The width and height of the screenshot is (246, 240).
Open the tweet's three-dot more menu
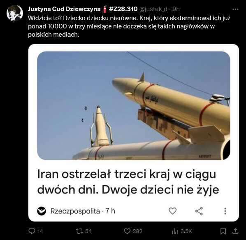coord(235,9)
